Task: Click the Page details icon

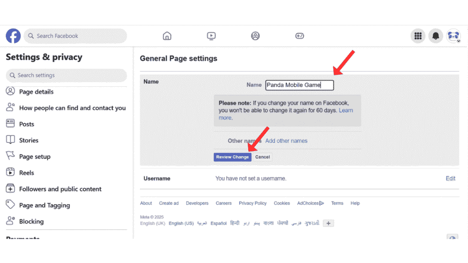Action: (11, 91)
